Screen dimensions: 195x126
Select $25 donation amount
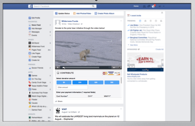click(x=96, y=82)
